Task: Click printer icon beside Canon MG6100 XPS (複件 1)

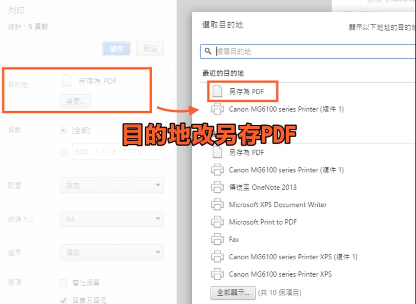Action: click(217, 257)
